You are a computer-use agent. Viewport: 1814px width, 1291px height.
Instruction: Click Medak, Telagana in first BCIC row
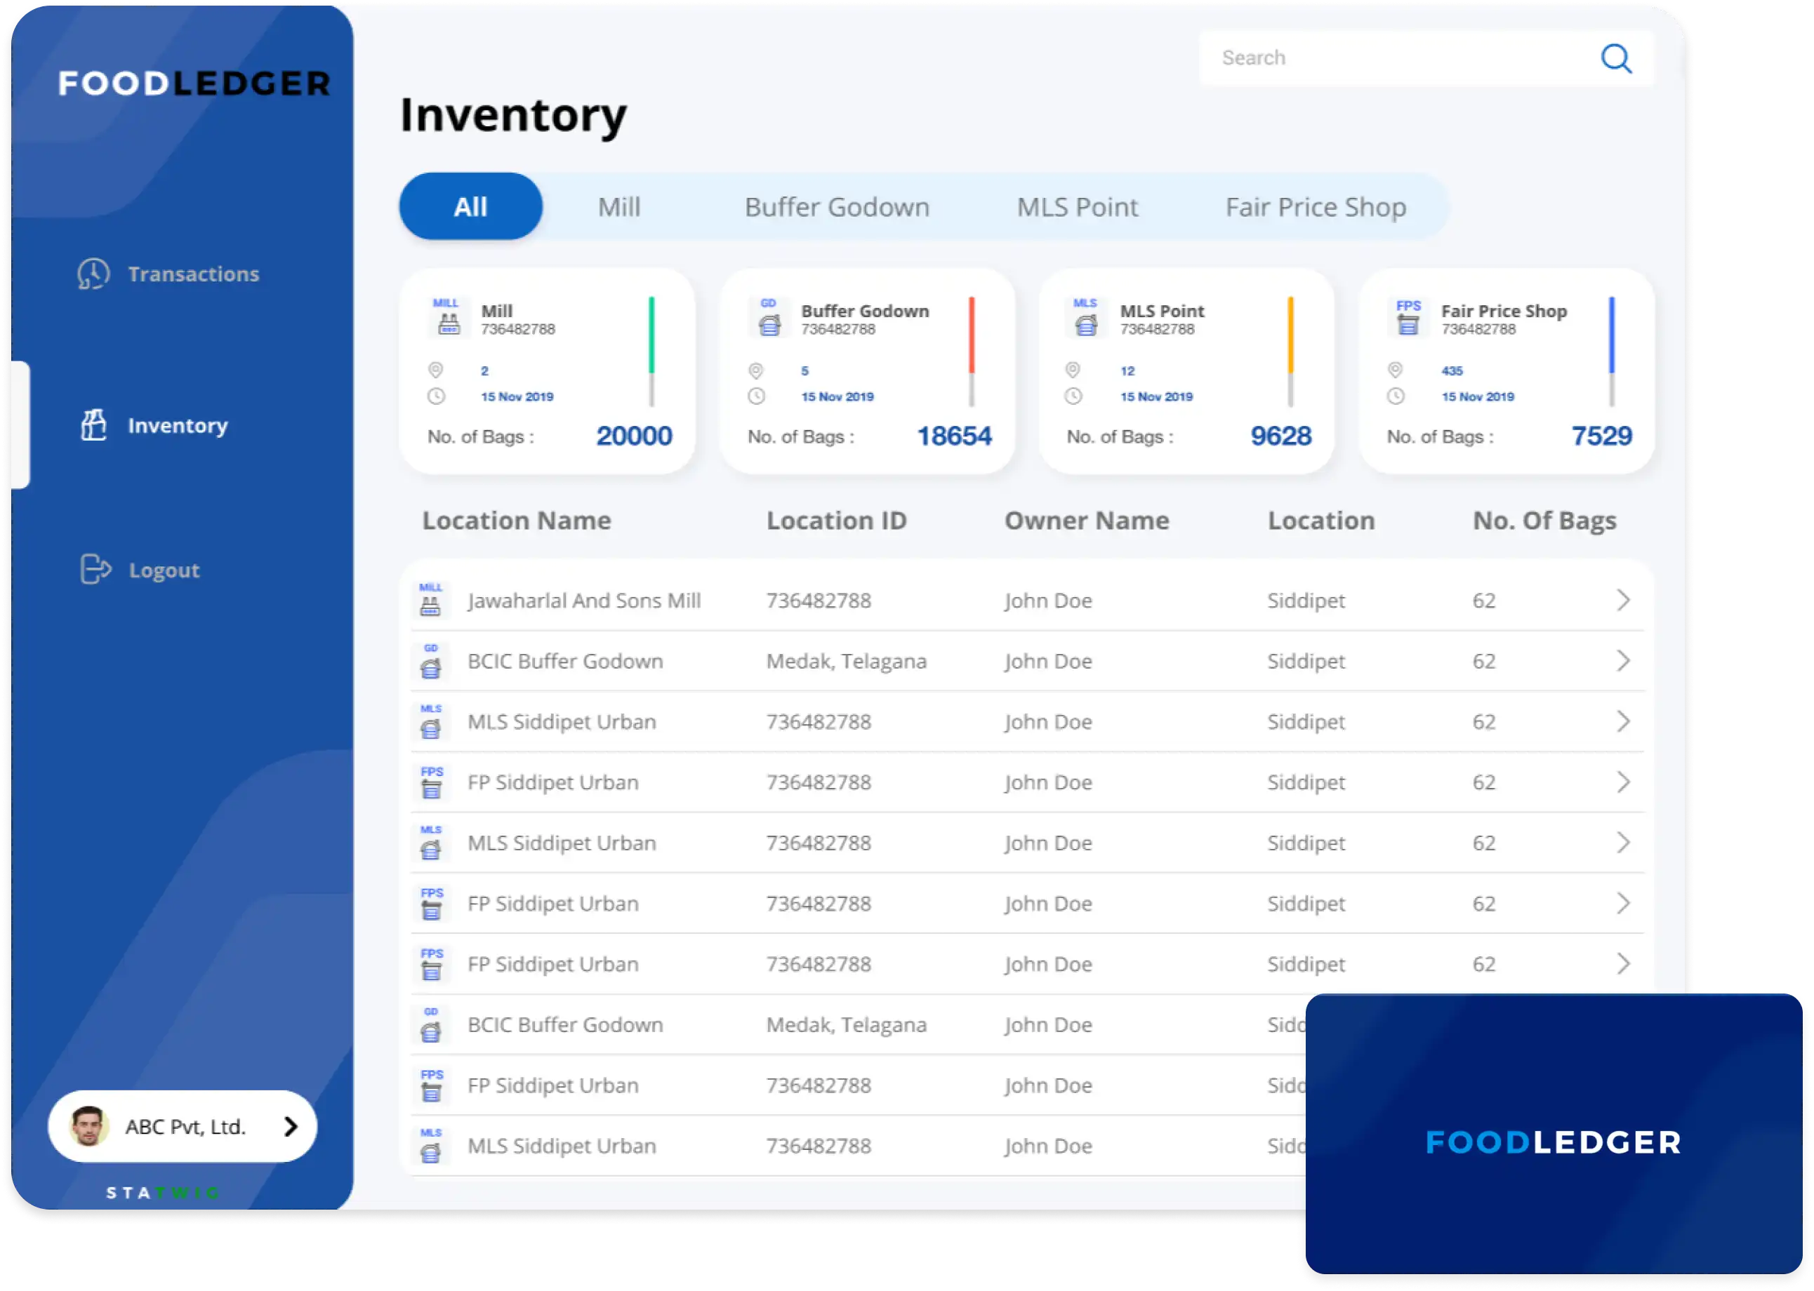tap(847, 662)
